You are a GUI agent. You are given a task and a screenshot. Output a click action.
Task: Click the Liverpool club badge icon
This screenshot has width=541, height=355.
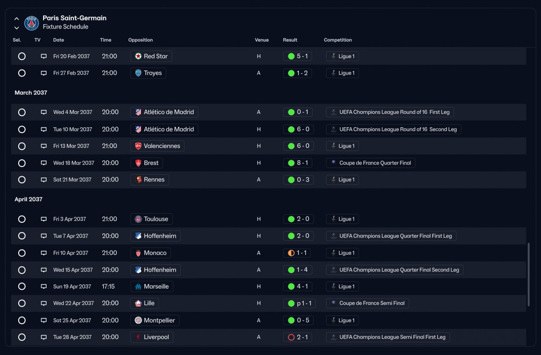[138, 337]
